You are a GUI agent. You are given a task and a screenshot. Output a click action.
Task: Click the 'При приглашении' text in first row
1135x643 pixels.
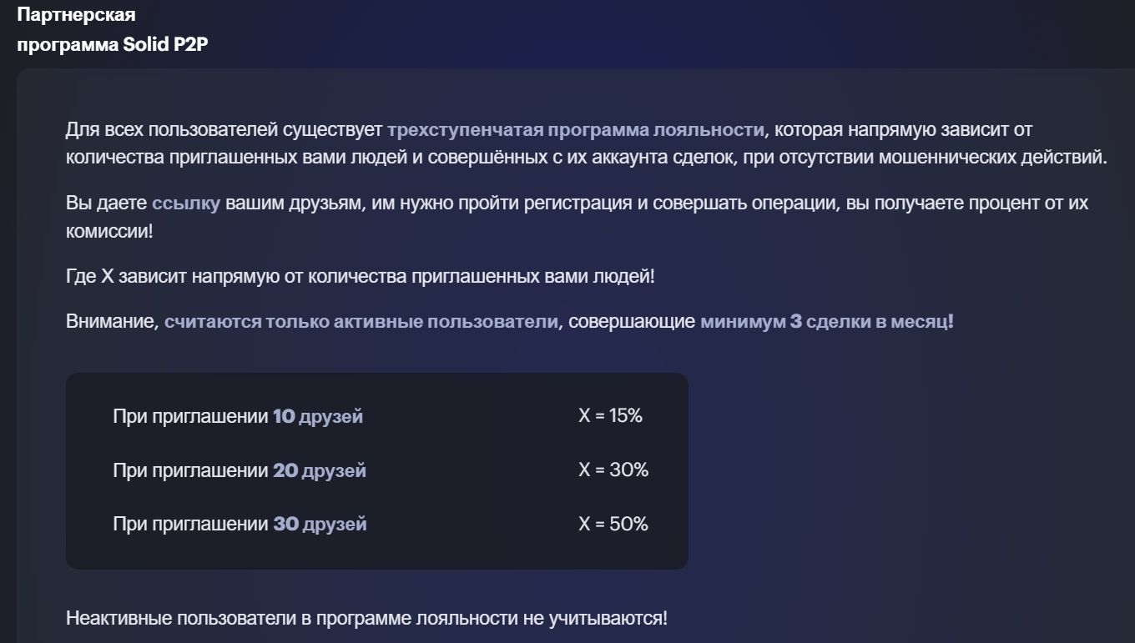point(190,416)
